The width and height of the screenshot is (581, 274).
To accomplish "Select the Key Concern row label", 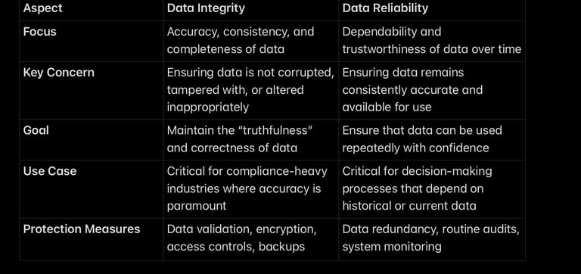I will 58,73.
